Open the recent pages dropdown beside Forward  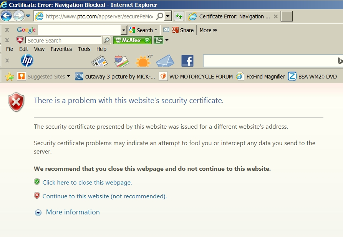[28, 16]
